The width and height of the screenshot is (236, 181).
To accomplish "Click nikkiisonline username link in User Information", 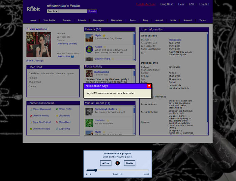I will (x=175, y=40).
